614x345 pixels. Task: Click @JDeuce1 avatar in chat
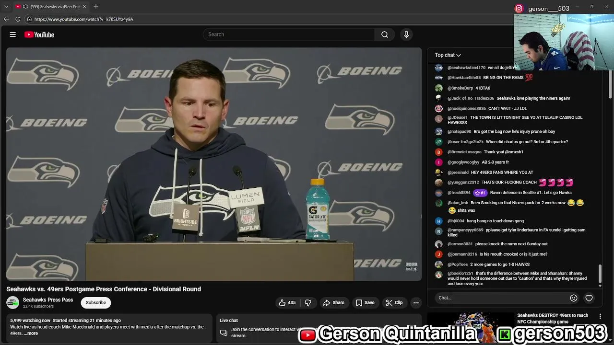tap(438, 118)
